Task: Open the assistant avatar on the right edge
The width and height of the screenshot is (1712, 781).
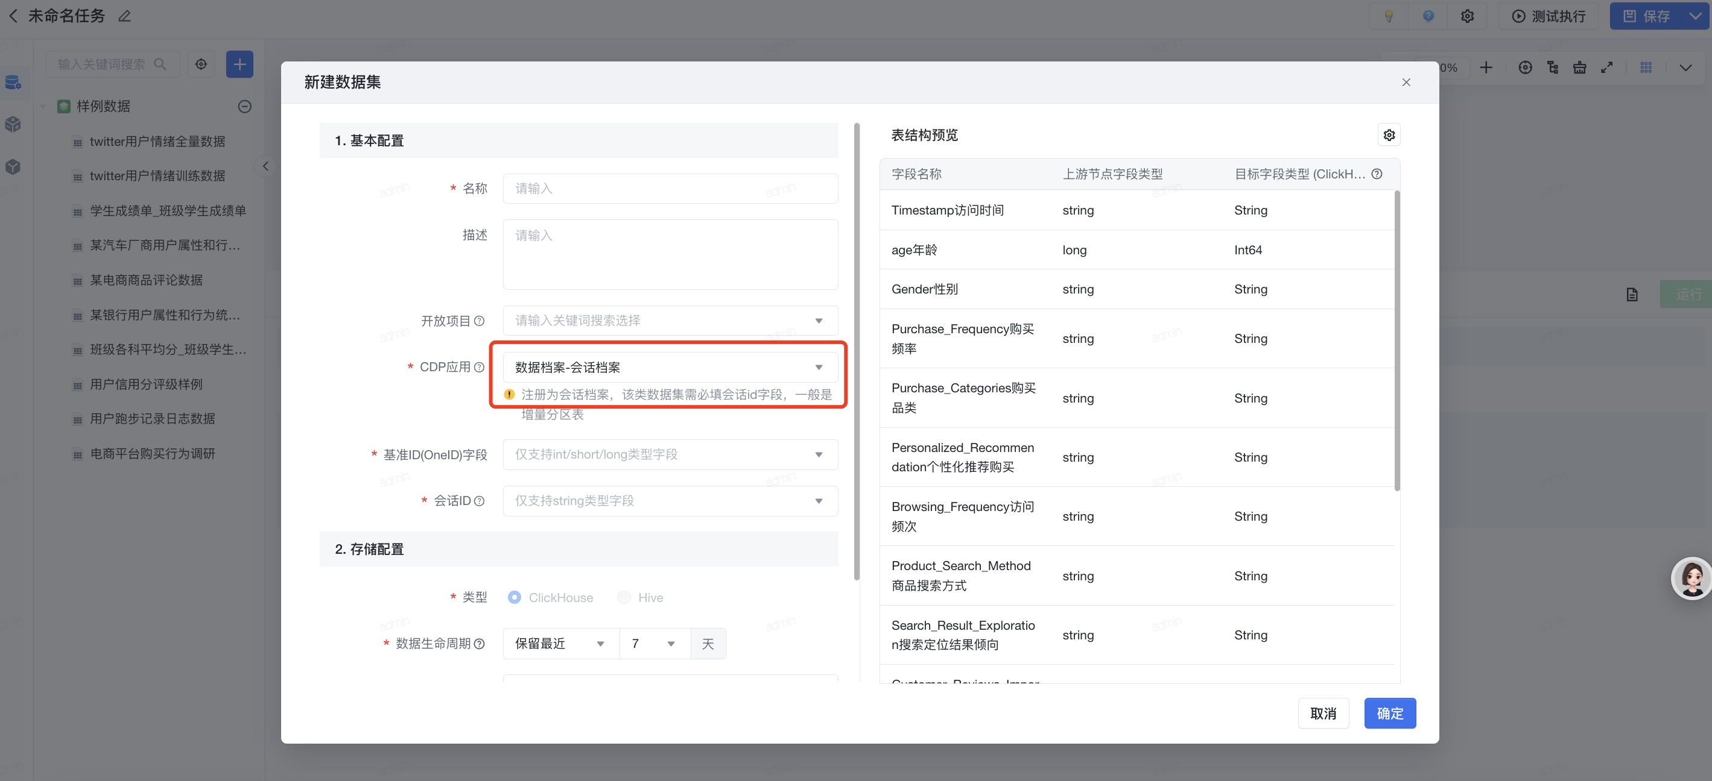Action: tap(1691, 579)
